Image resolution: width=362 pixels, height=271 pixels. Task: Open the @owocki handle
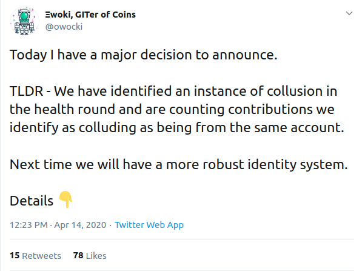point(64,27)
